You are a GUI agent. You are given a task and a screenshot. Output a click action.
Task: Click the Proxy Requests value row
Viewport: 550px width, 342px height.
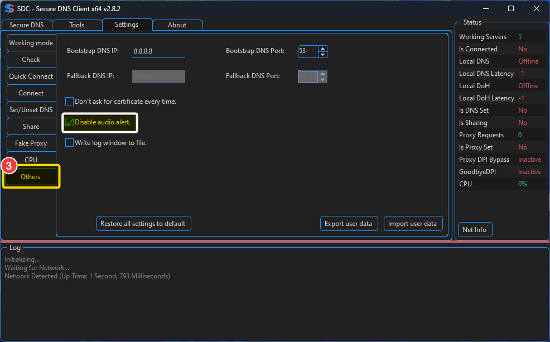pyautogui.click(x=501, y=134)
